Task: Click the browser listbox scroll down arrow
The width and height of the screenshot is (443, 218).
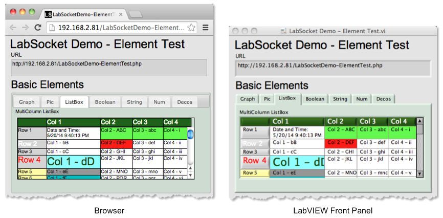Action: [x=190, y=176]
